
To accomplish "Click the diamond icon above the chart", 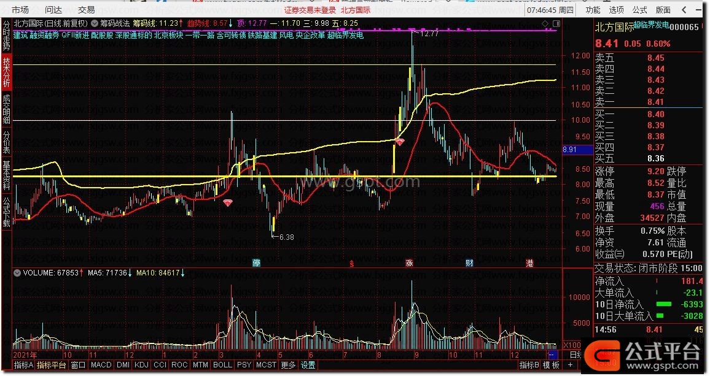I will tap(545, 23).
